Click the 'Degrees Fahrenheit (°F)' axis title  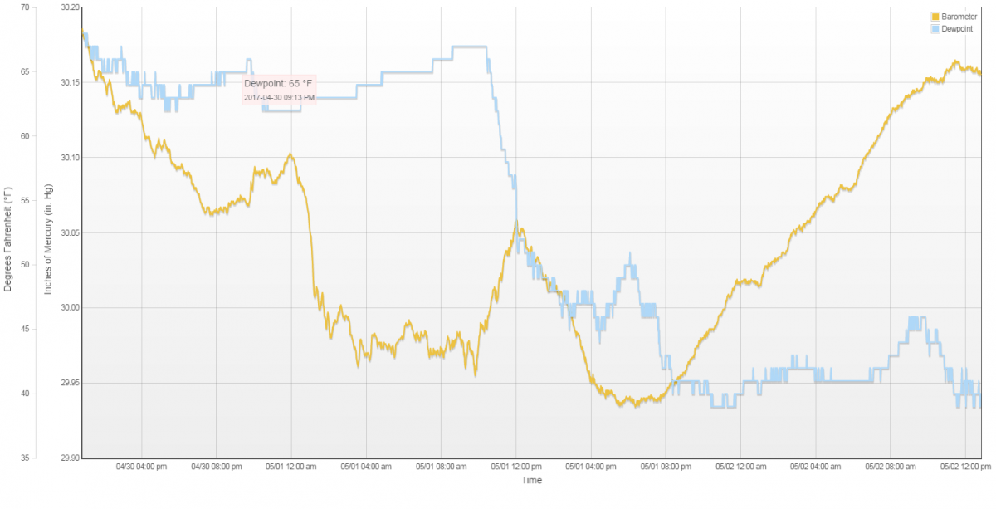pyautogui.click(x=8, y=239)
